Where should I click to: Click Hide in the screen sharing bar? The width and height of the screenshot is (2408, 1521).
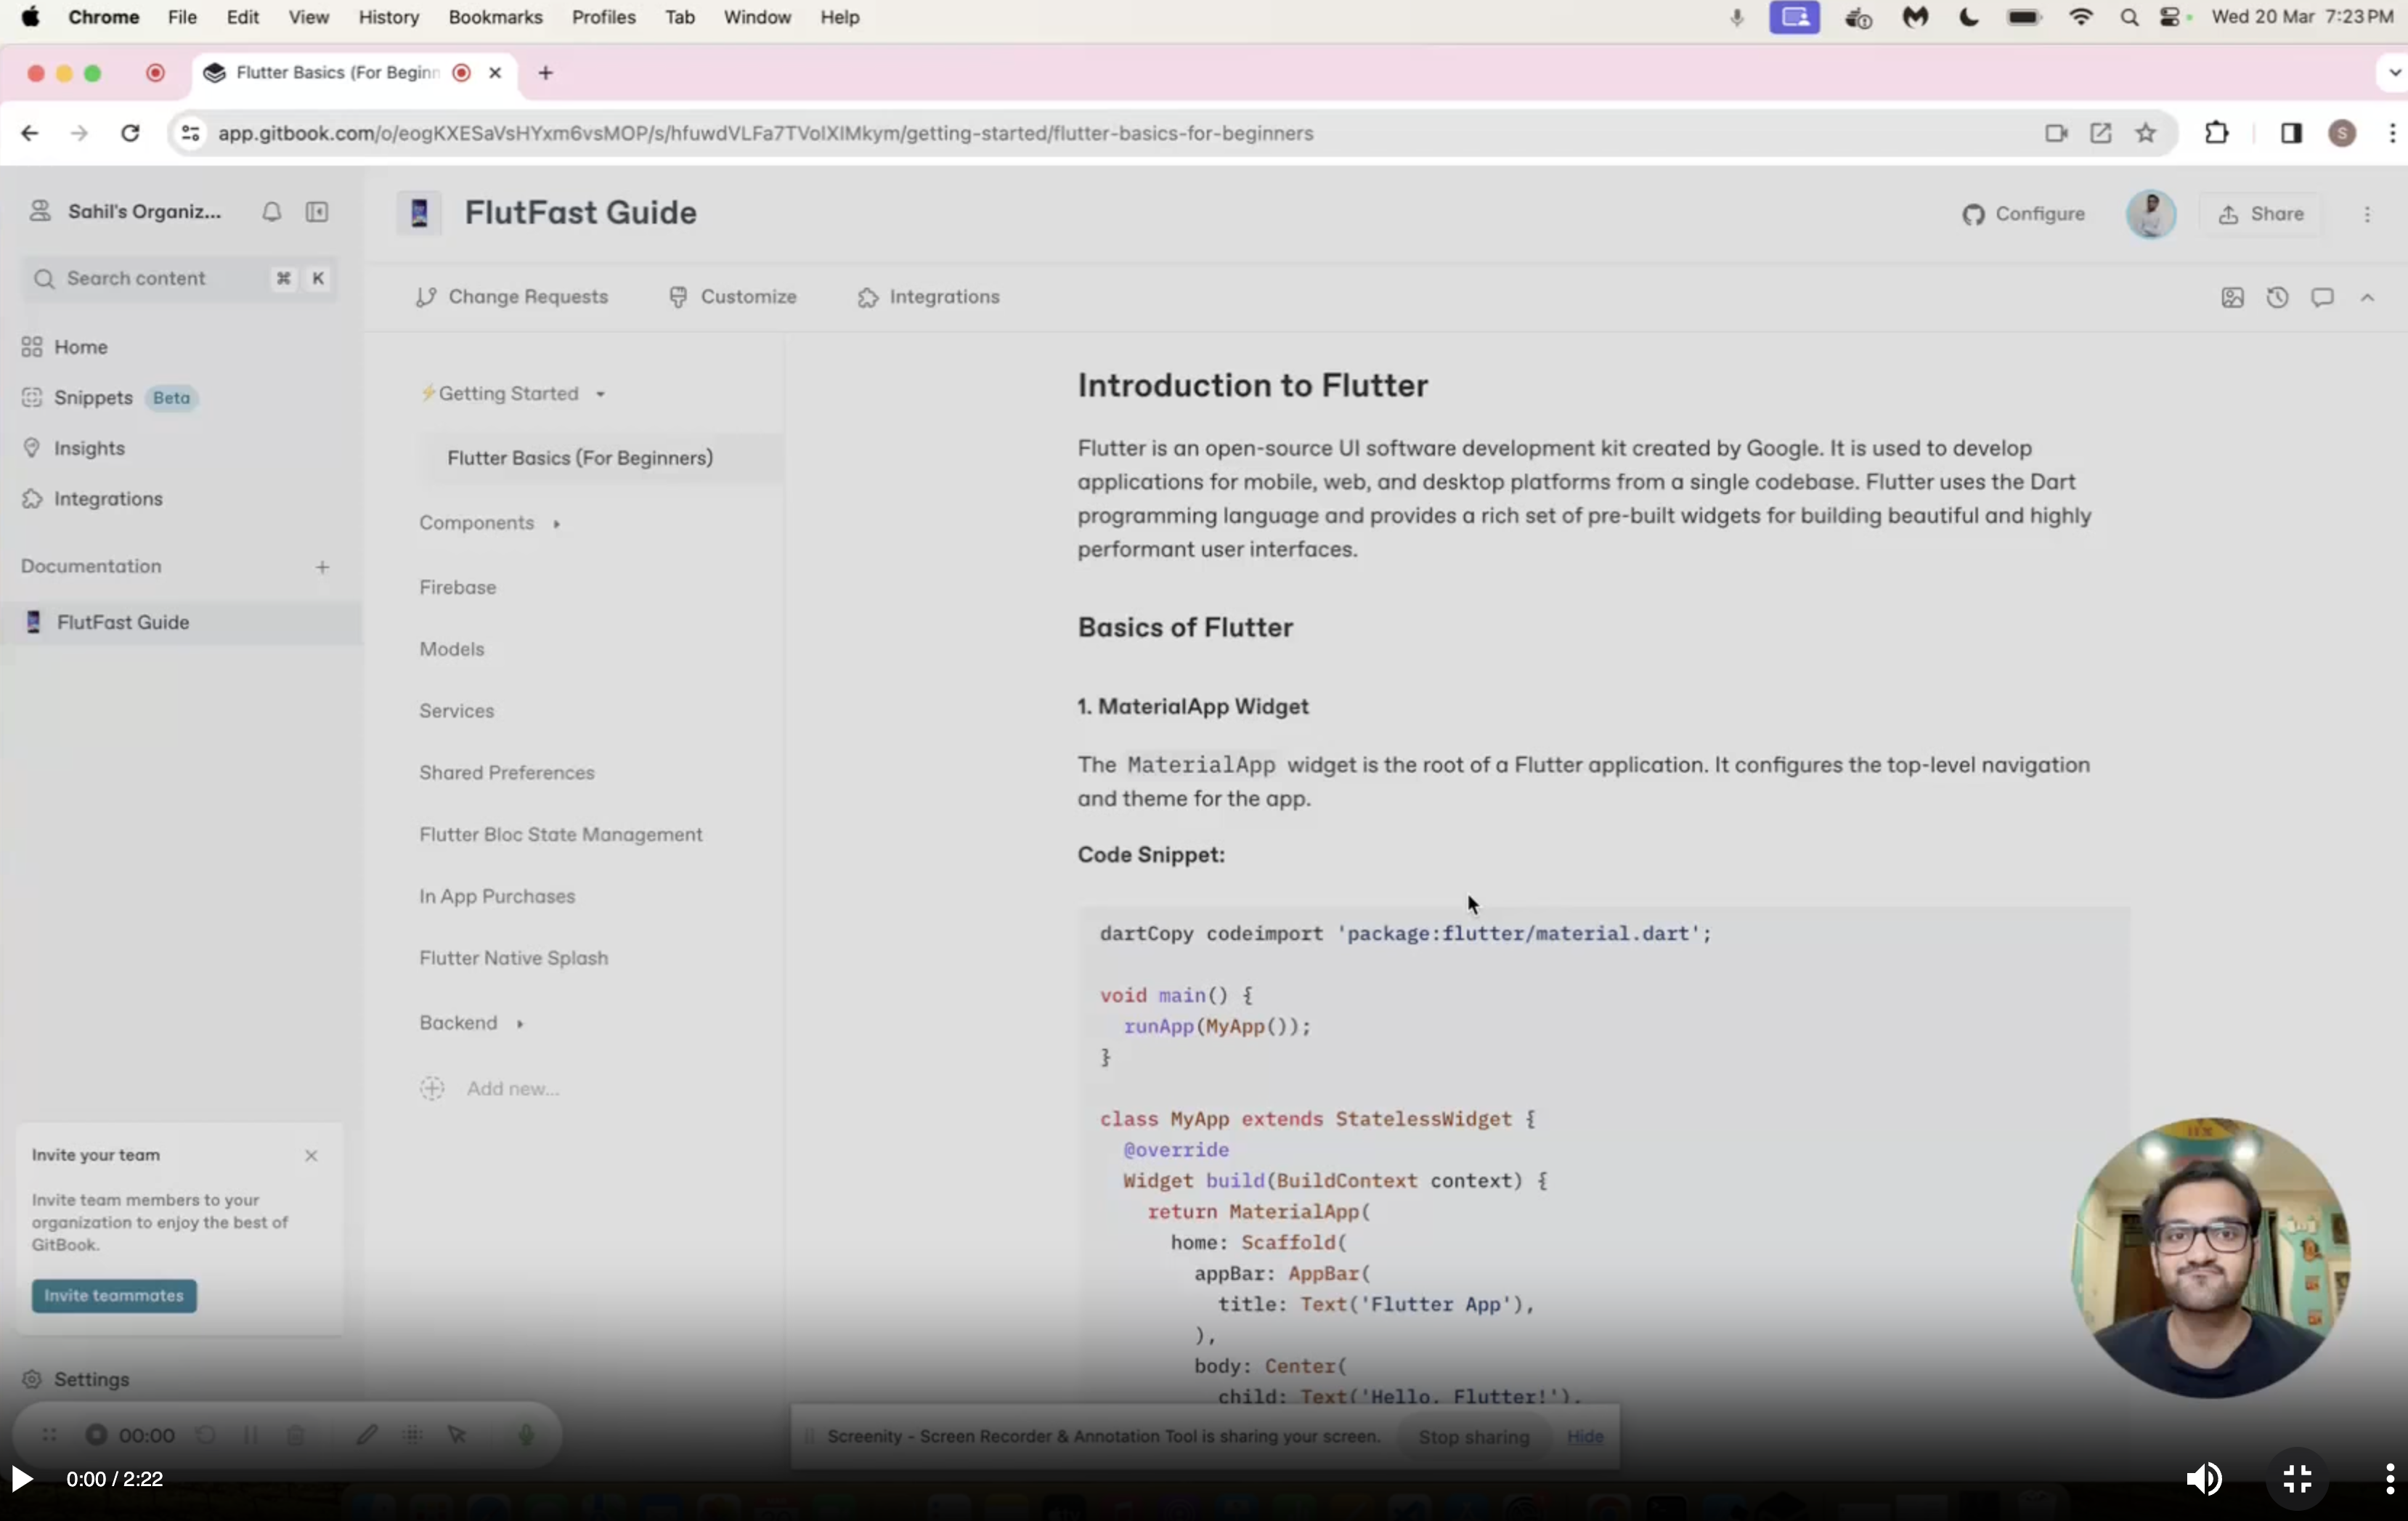pos(1585,1437)
